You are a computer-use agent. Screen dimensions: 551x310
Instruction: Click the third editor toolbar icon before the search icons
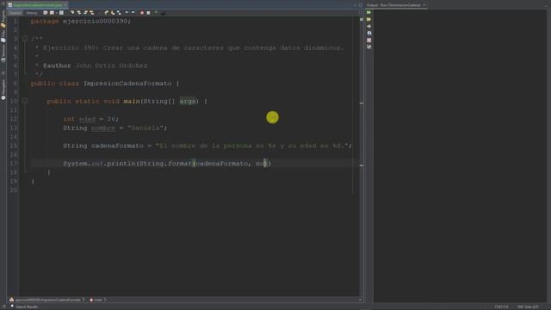pos(61,13)
